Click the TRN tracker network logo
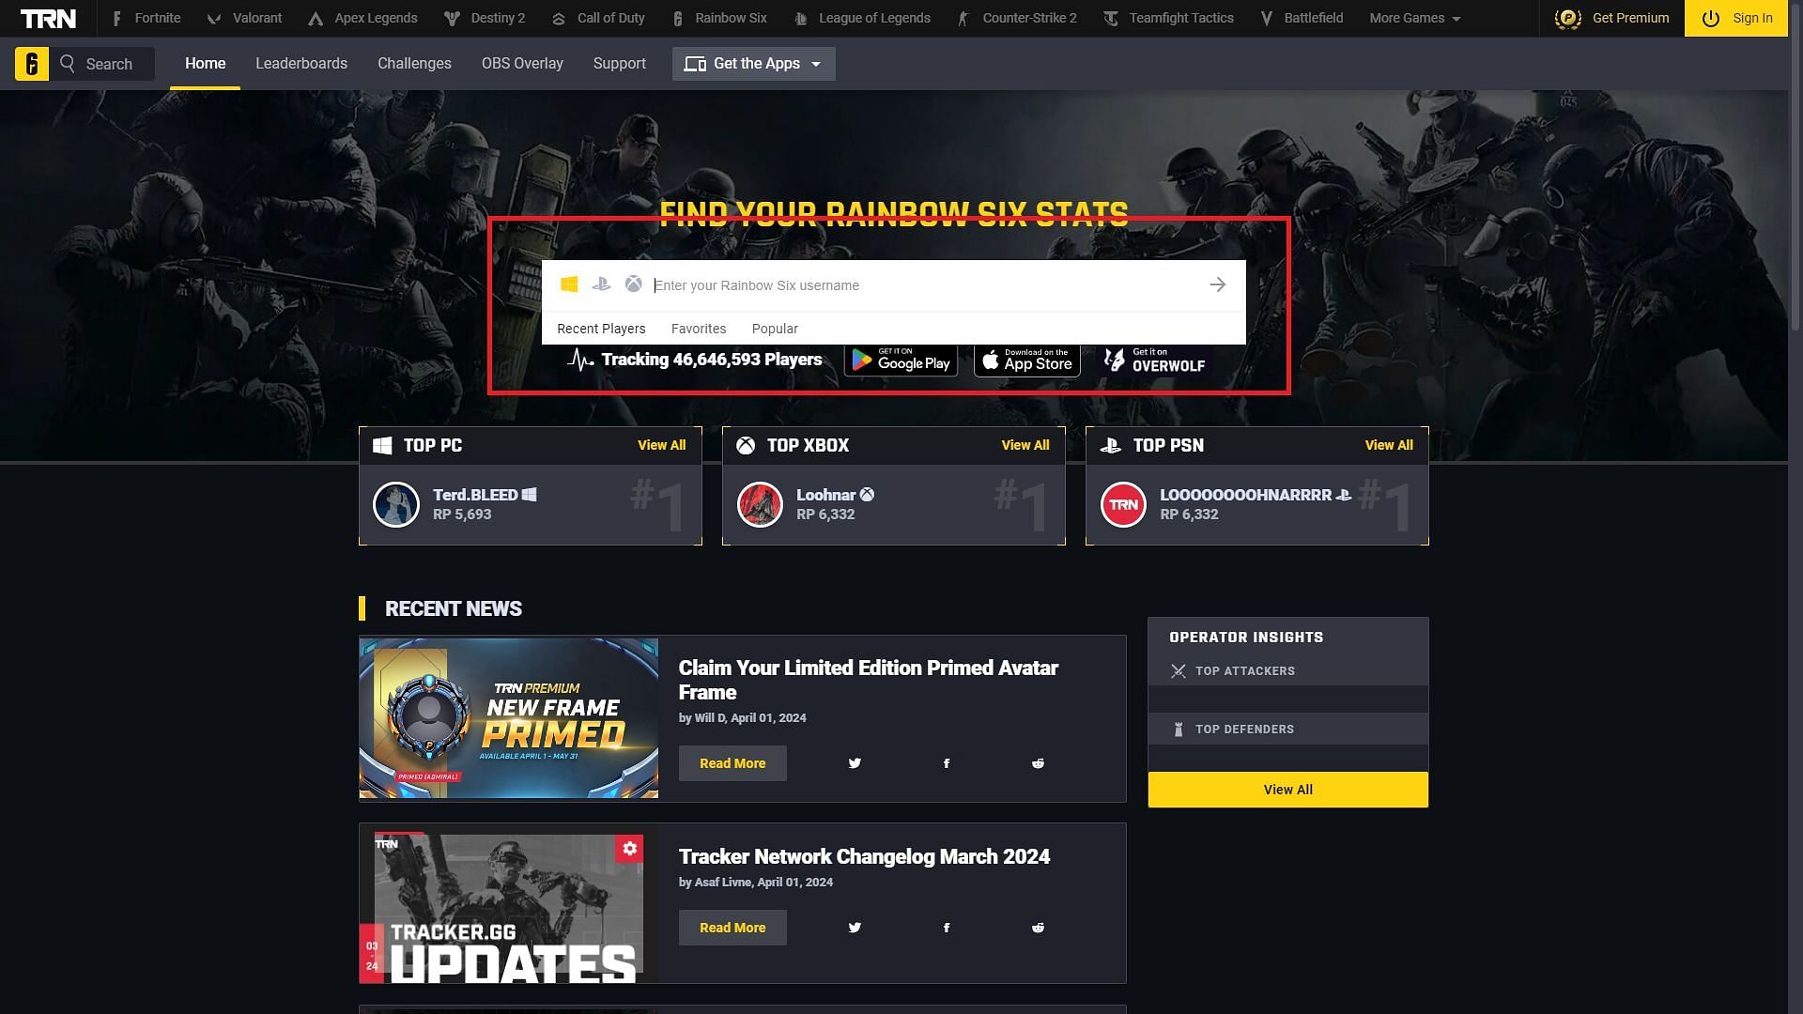1803x1014 pixels. (46, 17)
